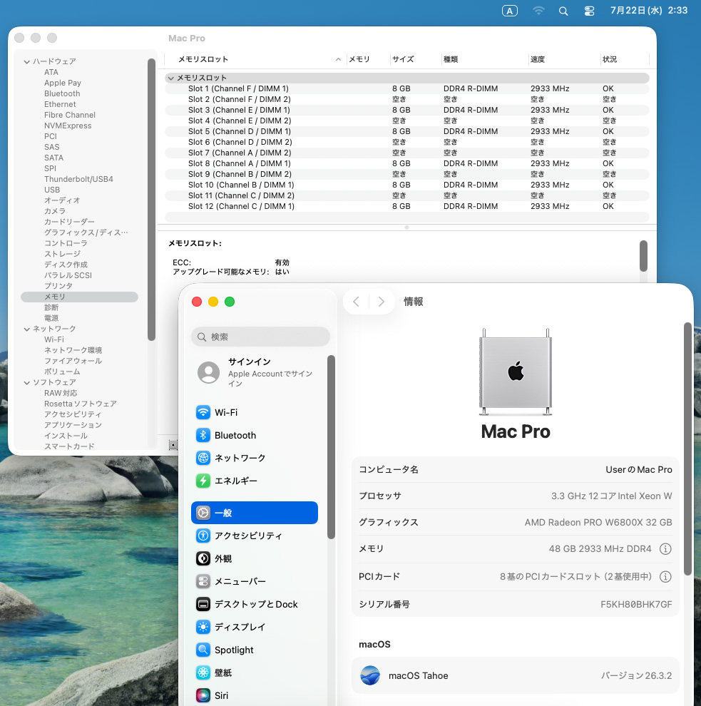The width and height of the screenshot is (701, 706).
Task: Sort by 速度 column header
Action: click(563, 59)
